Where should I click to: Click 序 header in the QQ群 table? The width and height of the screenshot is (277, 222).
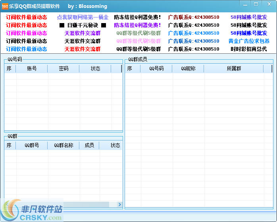(10, 145)
